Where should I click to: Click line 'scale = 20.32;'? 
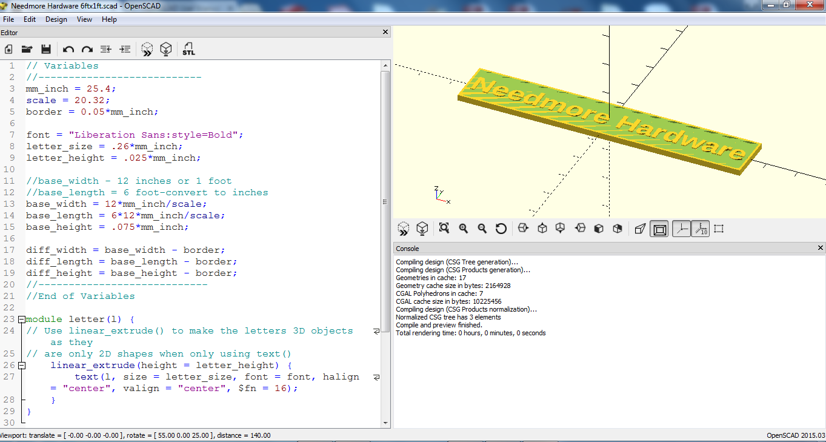point(68,100)
